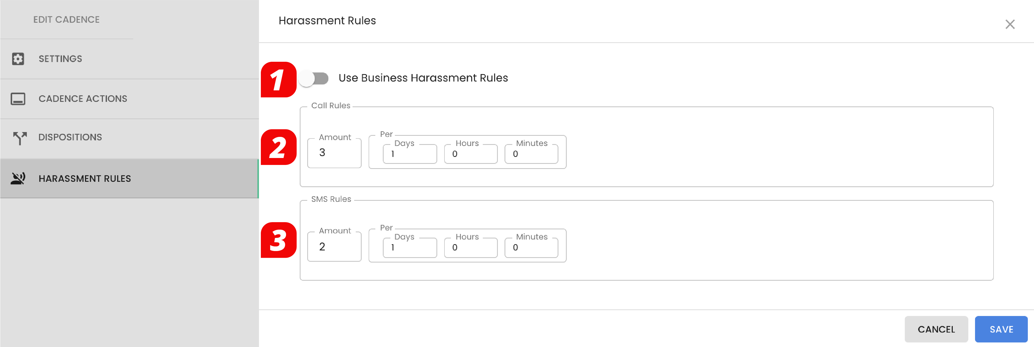
Task: Click the Harassment Rules muted-voice icon
Action: 18,179
